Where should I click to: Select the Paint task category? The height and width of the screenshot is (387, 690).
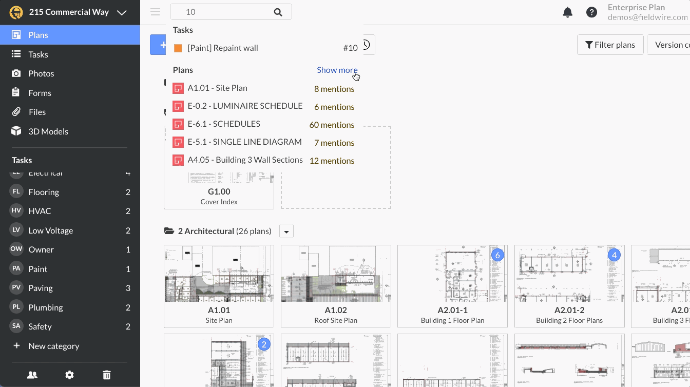70,269
